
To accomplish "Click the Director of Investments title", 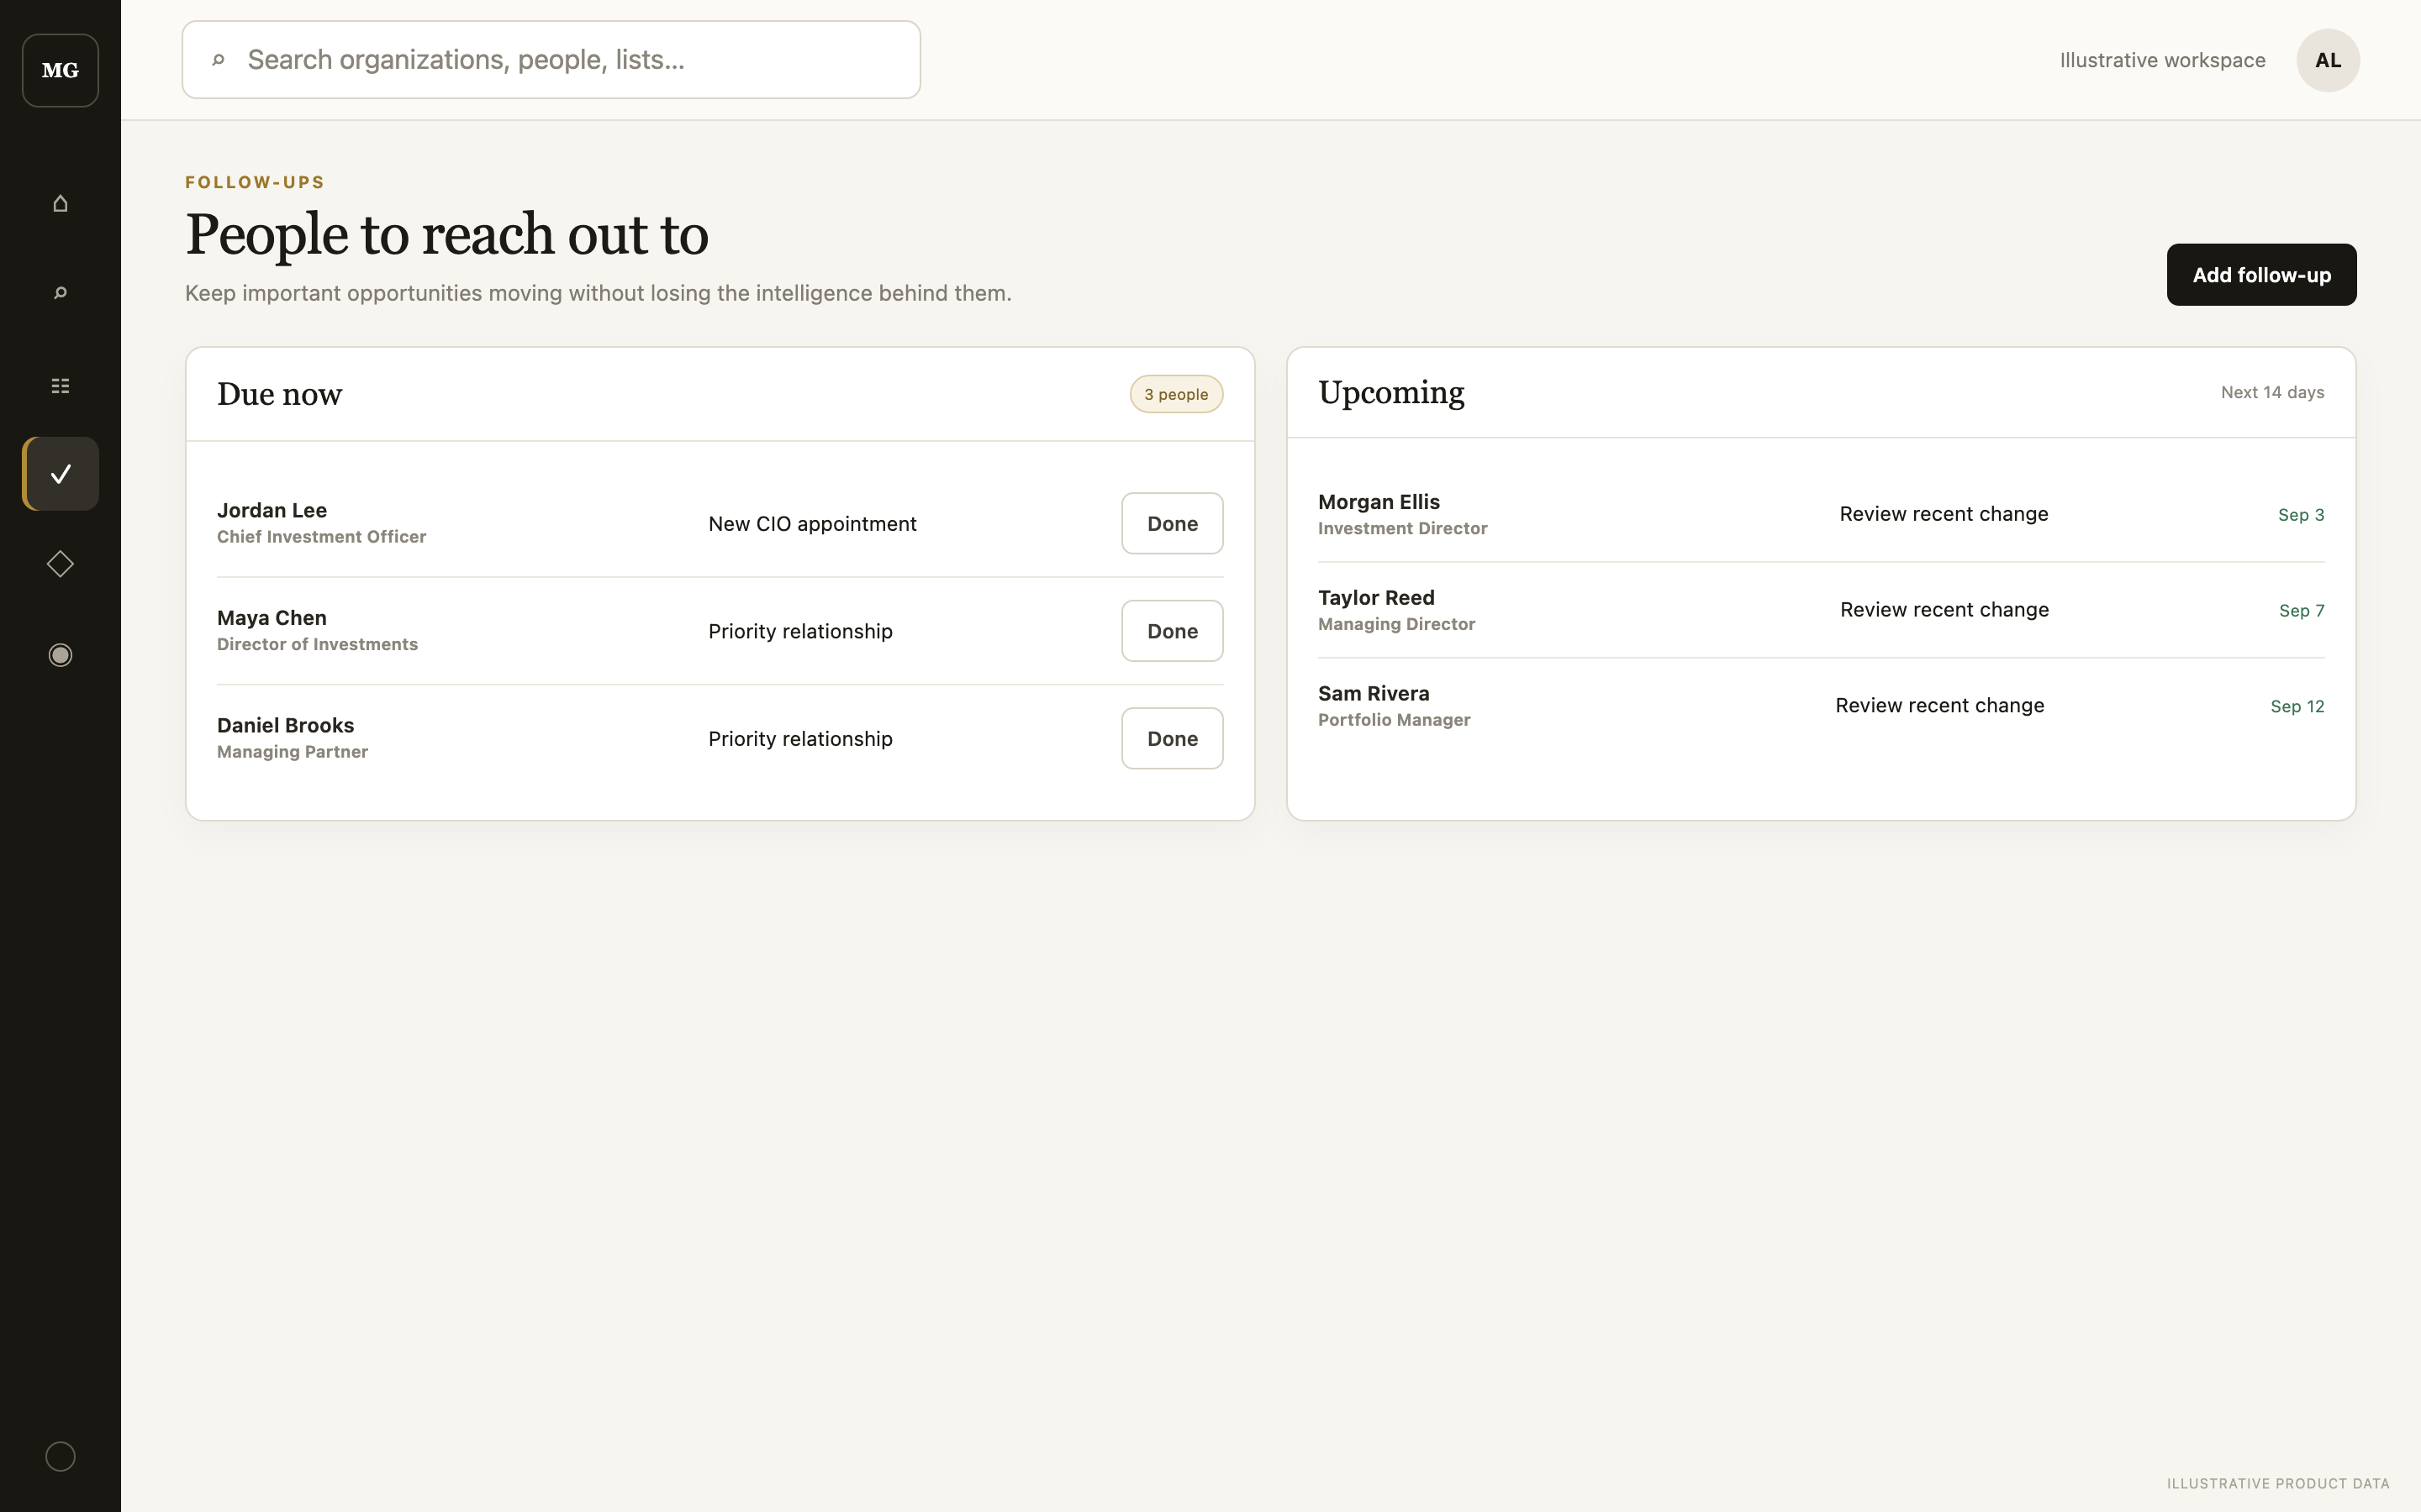I will (x=317, y=645).
